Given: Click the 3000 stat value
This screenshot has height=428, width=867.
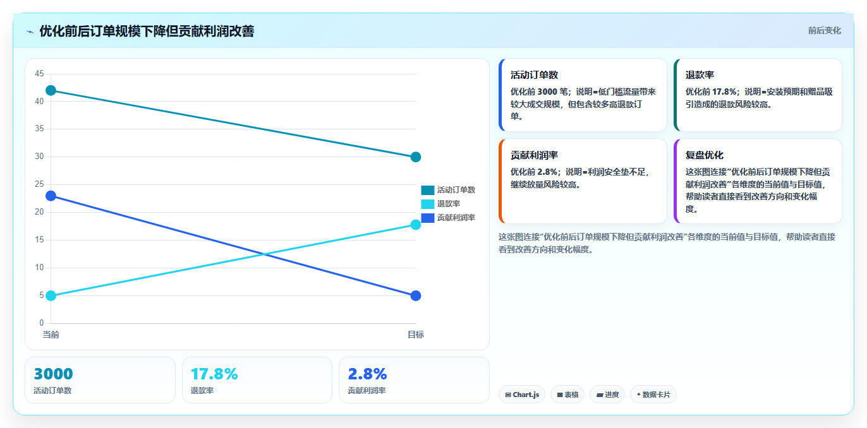Looking at the screenshot, I should click(53, 374).
